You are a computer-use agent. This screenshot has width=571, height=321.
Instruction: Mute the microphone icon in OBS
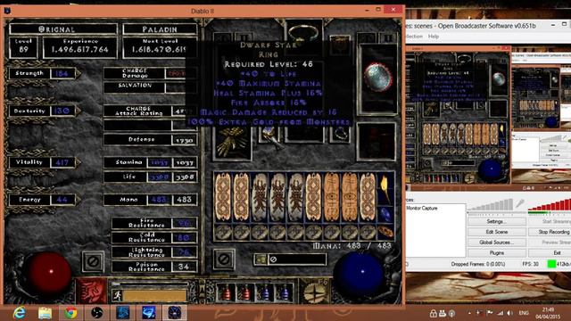[x=520, y=204]
